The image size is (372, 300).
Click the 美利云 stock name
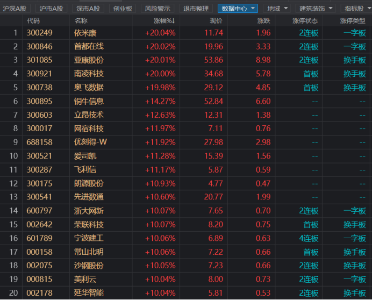point(85,280)
